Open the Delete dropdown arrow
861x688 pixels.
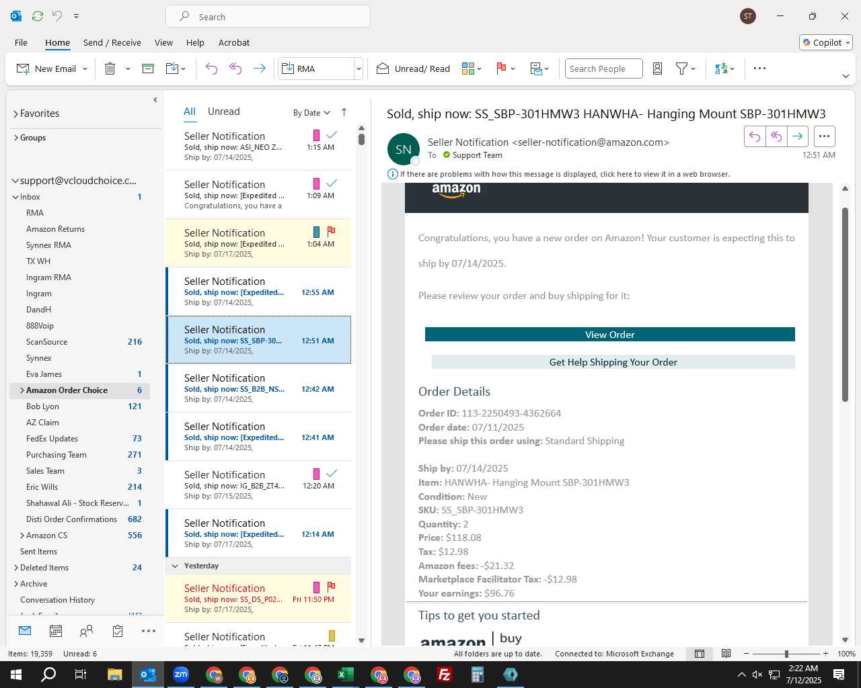coord(128,69)
